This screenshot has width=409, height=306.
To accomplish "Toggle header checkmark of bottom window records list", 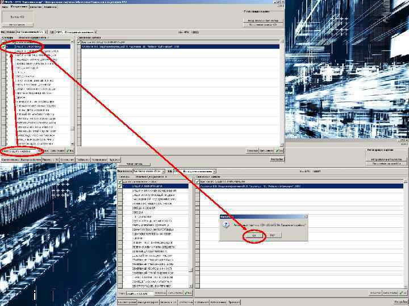I will click(198, 182).
